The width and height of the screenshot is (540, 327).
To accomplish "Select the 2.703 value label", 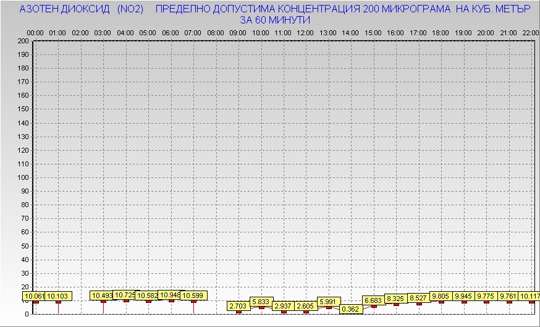I will [238, 306].
